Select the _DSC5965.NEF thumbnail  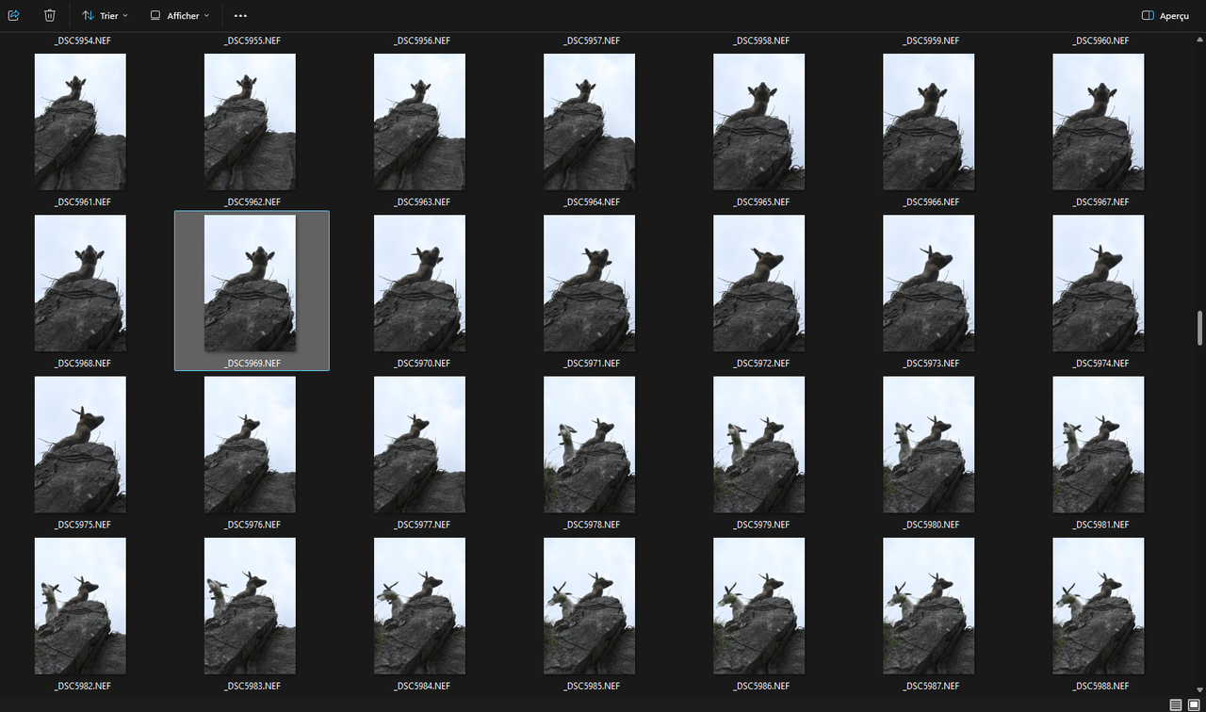point(758,122)
